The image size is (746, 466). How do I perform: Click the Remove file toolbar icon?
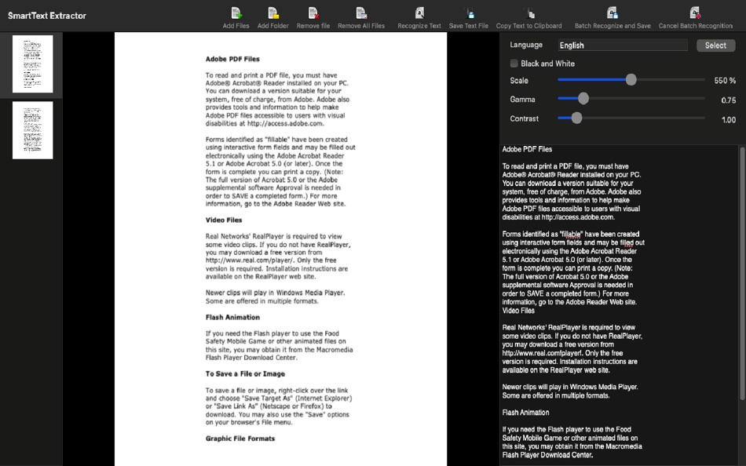tap(313, 13)
